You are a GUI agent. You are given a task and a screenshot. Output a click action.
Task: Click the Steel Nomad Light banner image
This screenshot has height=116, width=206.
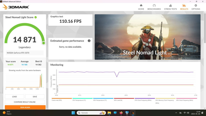(148, 37)
